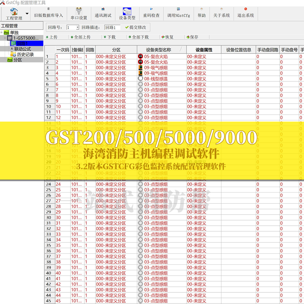Click the 分区 column header

pyautogui.click(x=116, y=50)
